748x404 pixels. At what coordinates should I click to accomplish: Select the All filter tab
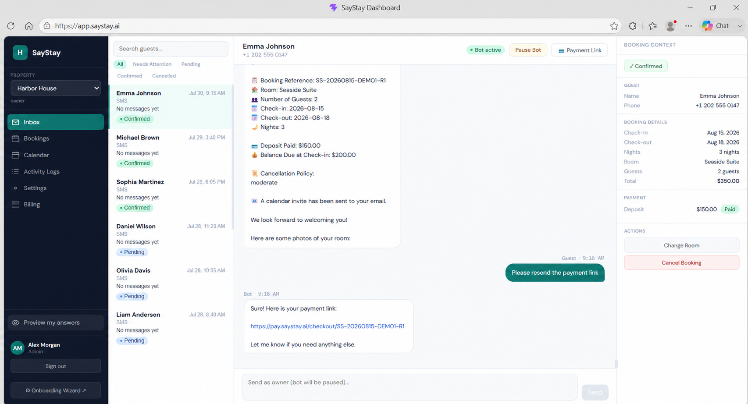point(120,64)
